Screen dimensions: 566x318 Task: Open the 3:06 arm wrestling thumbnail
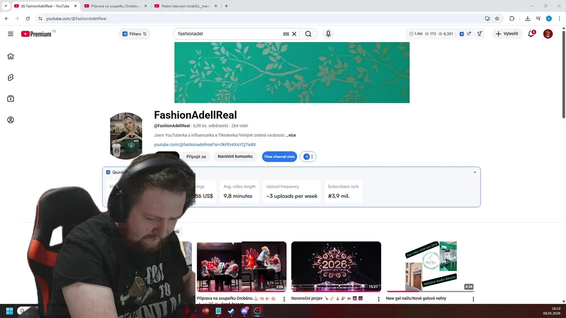pyautogui.click(x=241, y=267)
